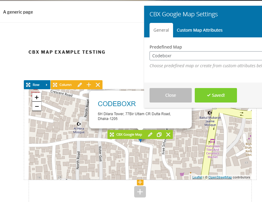Clone the CBX Google Map element
262x202 pixels.
point(159,134)
